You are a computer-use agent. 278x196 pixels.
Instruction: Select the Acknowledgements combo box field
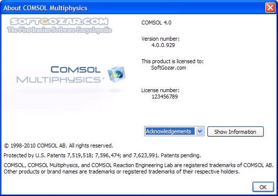click(174, 131)
